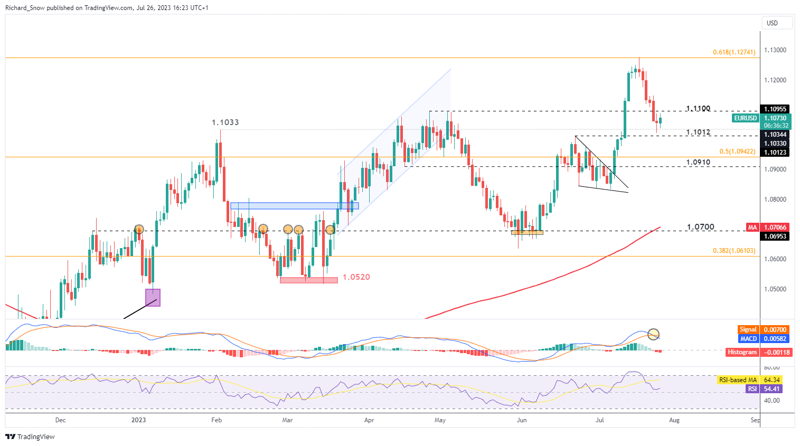Click the RSI-based MA label
Image resolution: width=800 pixels, height=446 pixels.
[x=738, y=380]
